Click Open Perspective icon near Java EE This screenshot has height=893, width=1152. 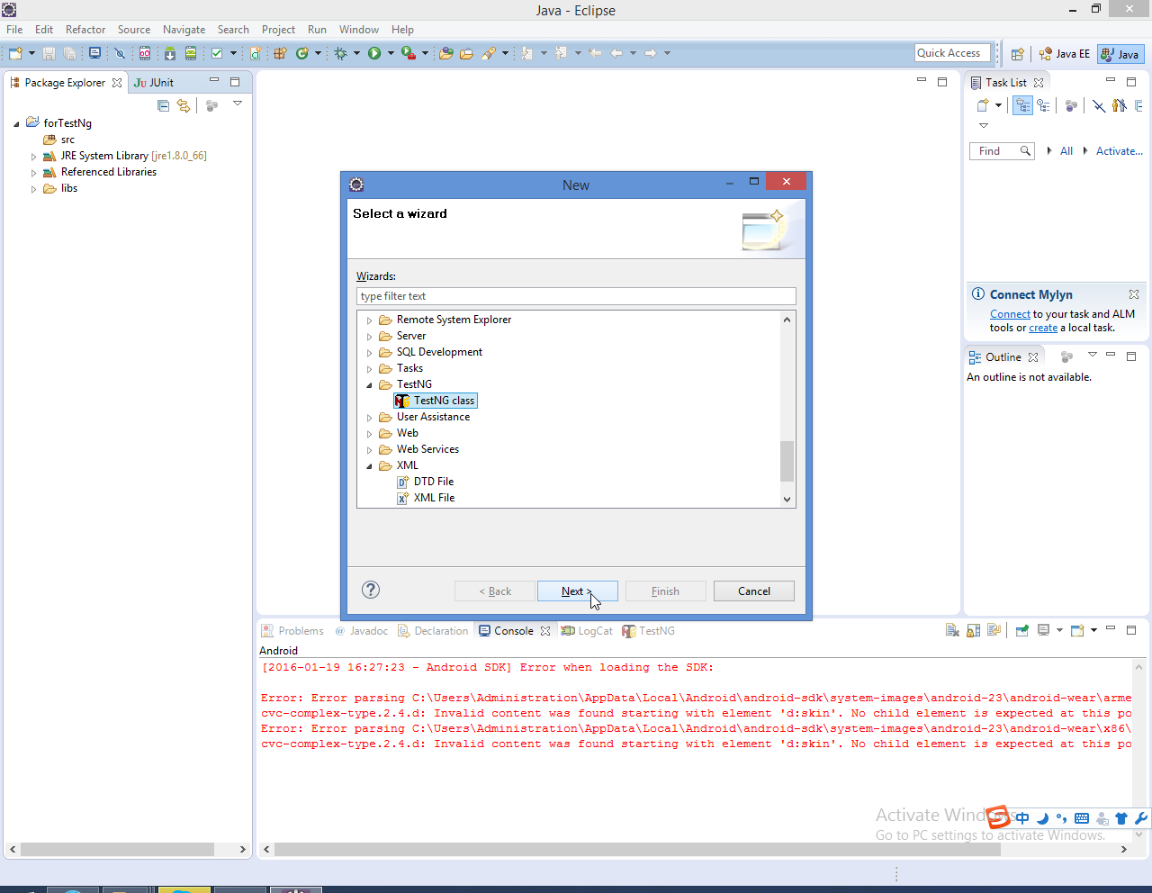[x=1017, y=54]
